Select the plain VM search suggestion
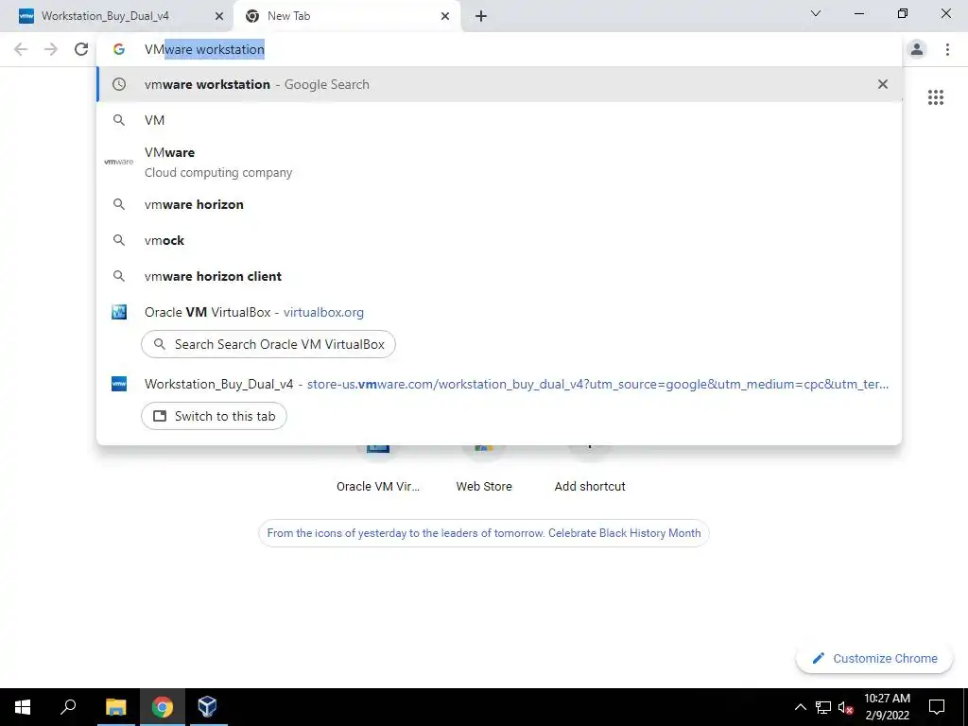 tap(499, 120)
